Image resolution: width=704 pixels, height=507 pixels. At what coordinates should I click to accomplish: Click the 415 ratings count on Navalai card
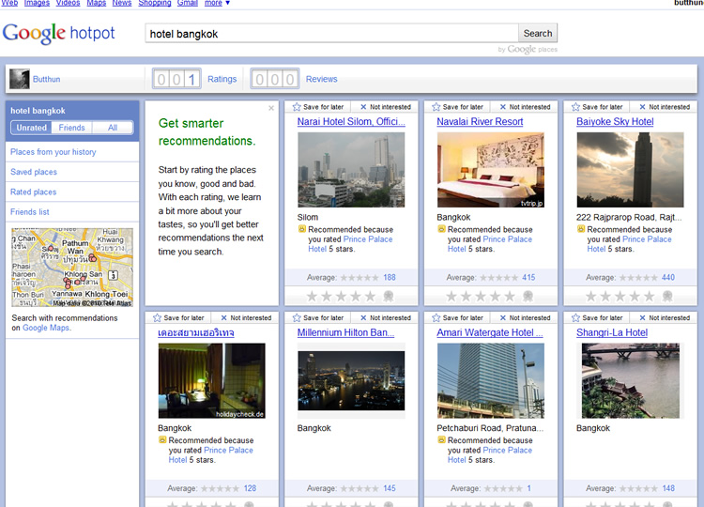[528, 278]
